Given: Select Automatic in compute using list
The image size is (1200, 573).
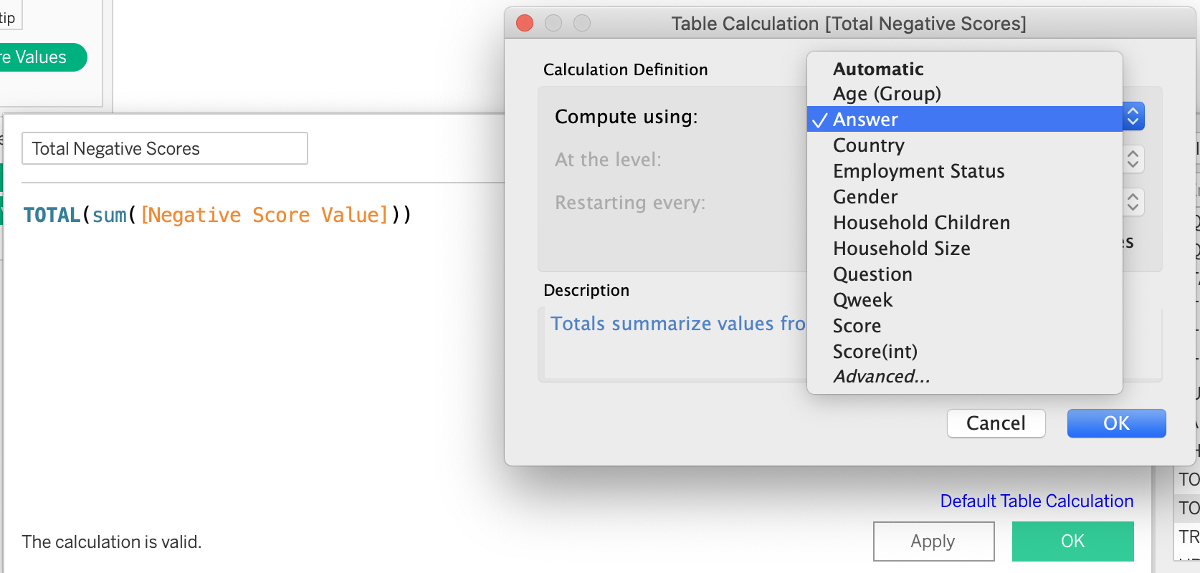Looking at the screenshot, I should [x=878, y=69].
